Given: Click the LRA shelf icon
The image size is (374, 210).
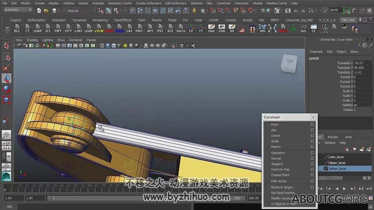Looking at the screenshot, I should pyautogui.click(x=221, y=28).
